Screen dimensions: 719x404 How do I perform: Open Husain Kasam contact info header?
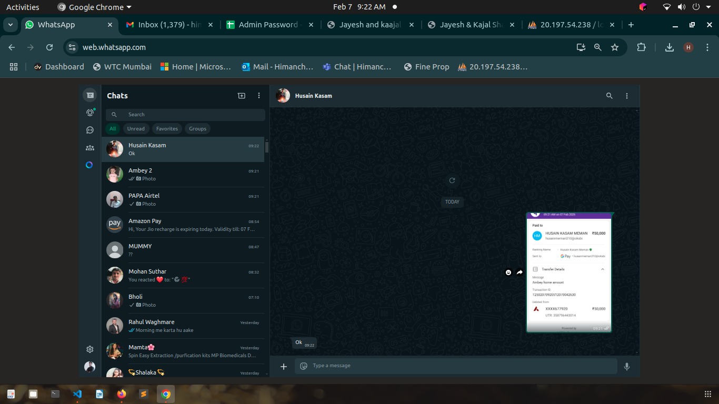[x=313, y=96]
